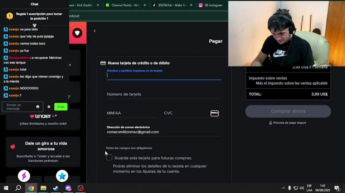Screen dimensions: 345x193
Task: Click the Tinder shield logo icon
Action: (77, 33)
